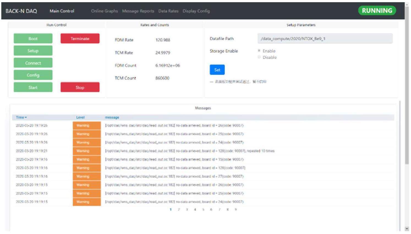Image resolution: width=411 pixels, height=234 pixels.
Task: Click the Setup run control button
Action: (x=33, y=51)
